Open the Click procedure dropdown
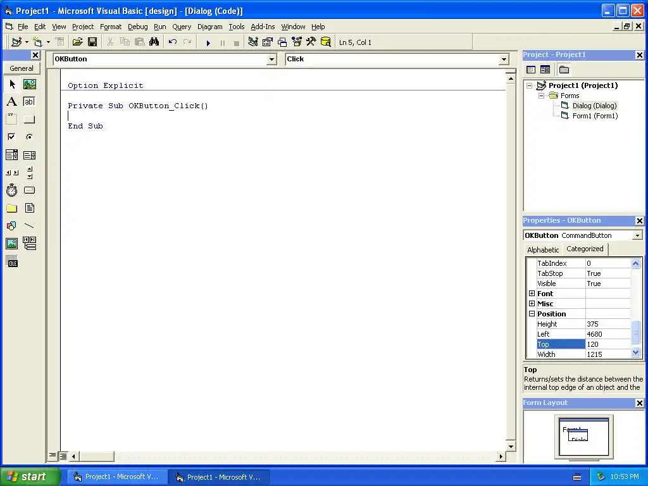The height and width of the screenshot is (486, 648). (x=504, y=59)
